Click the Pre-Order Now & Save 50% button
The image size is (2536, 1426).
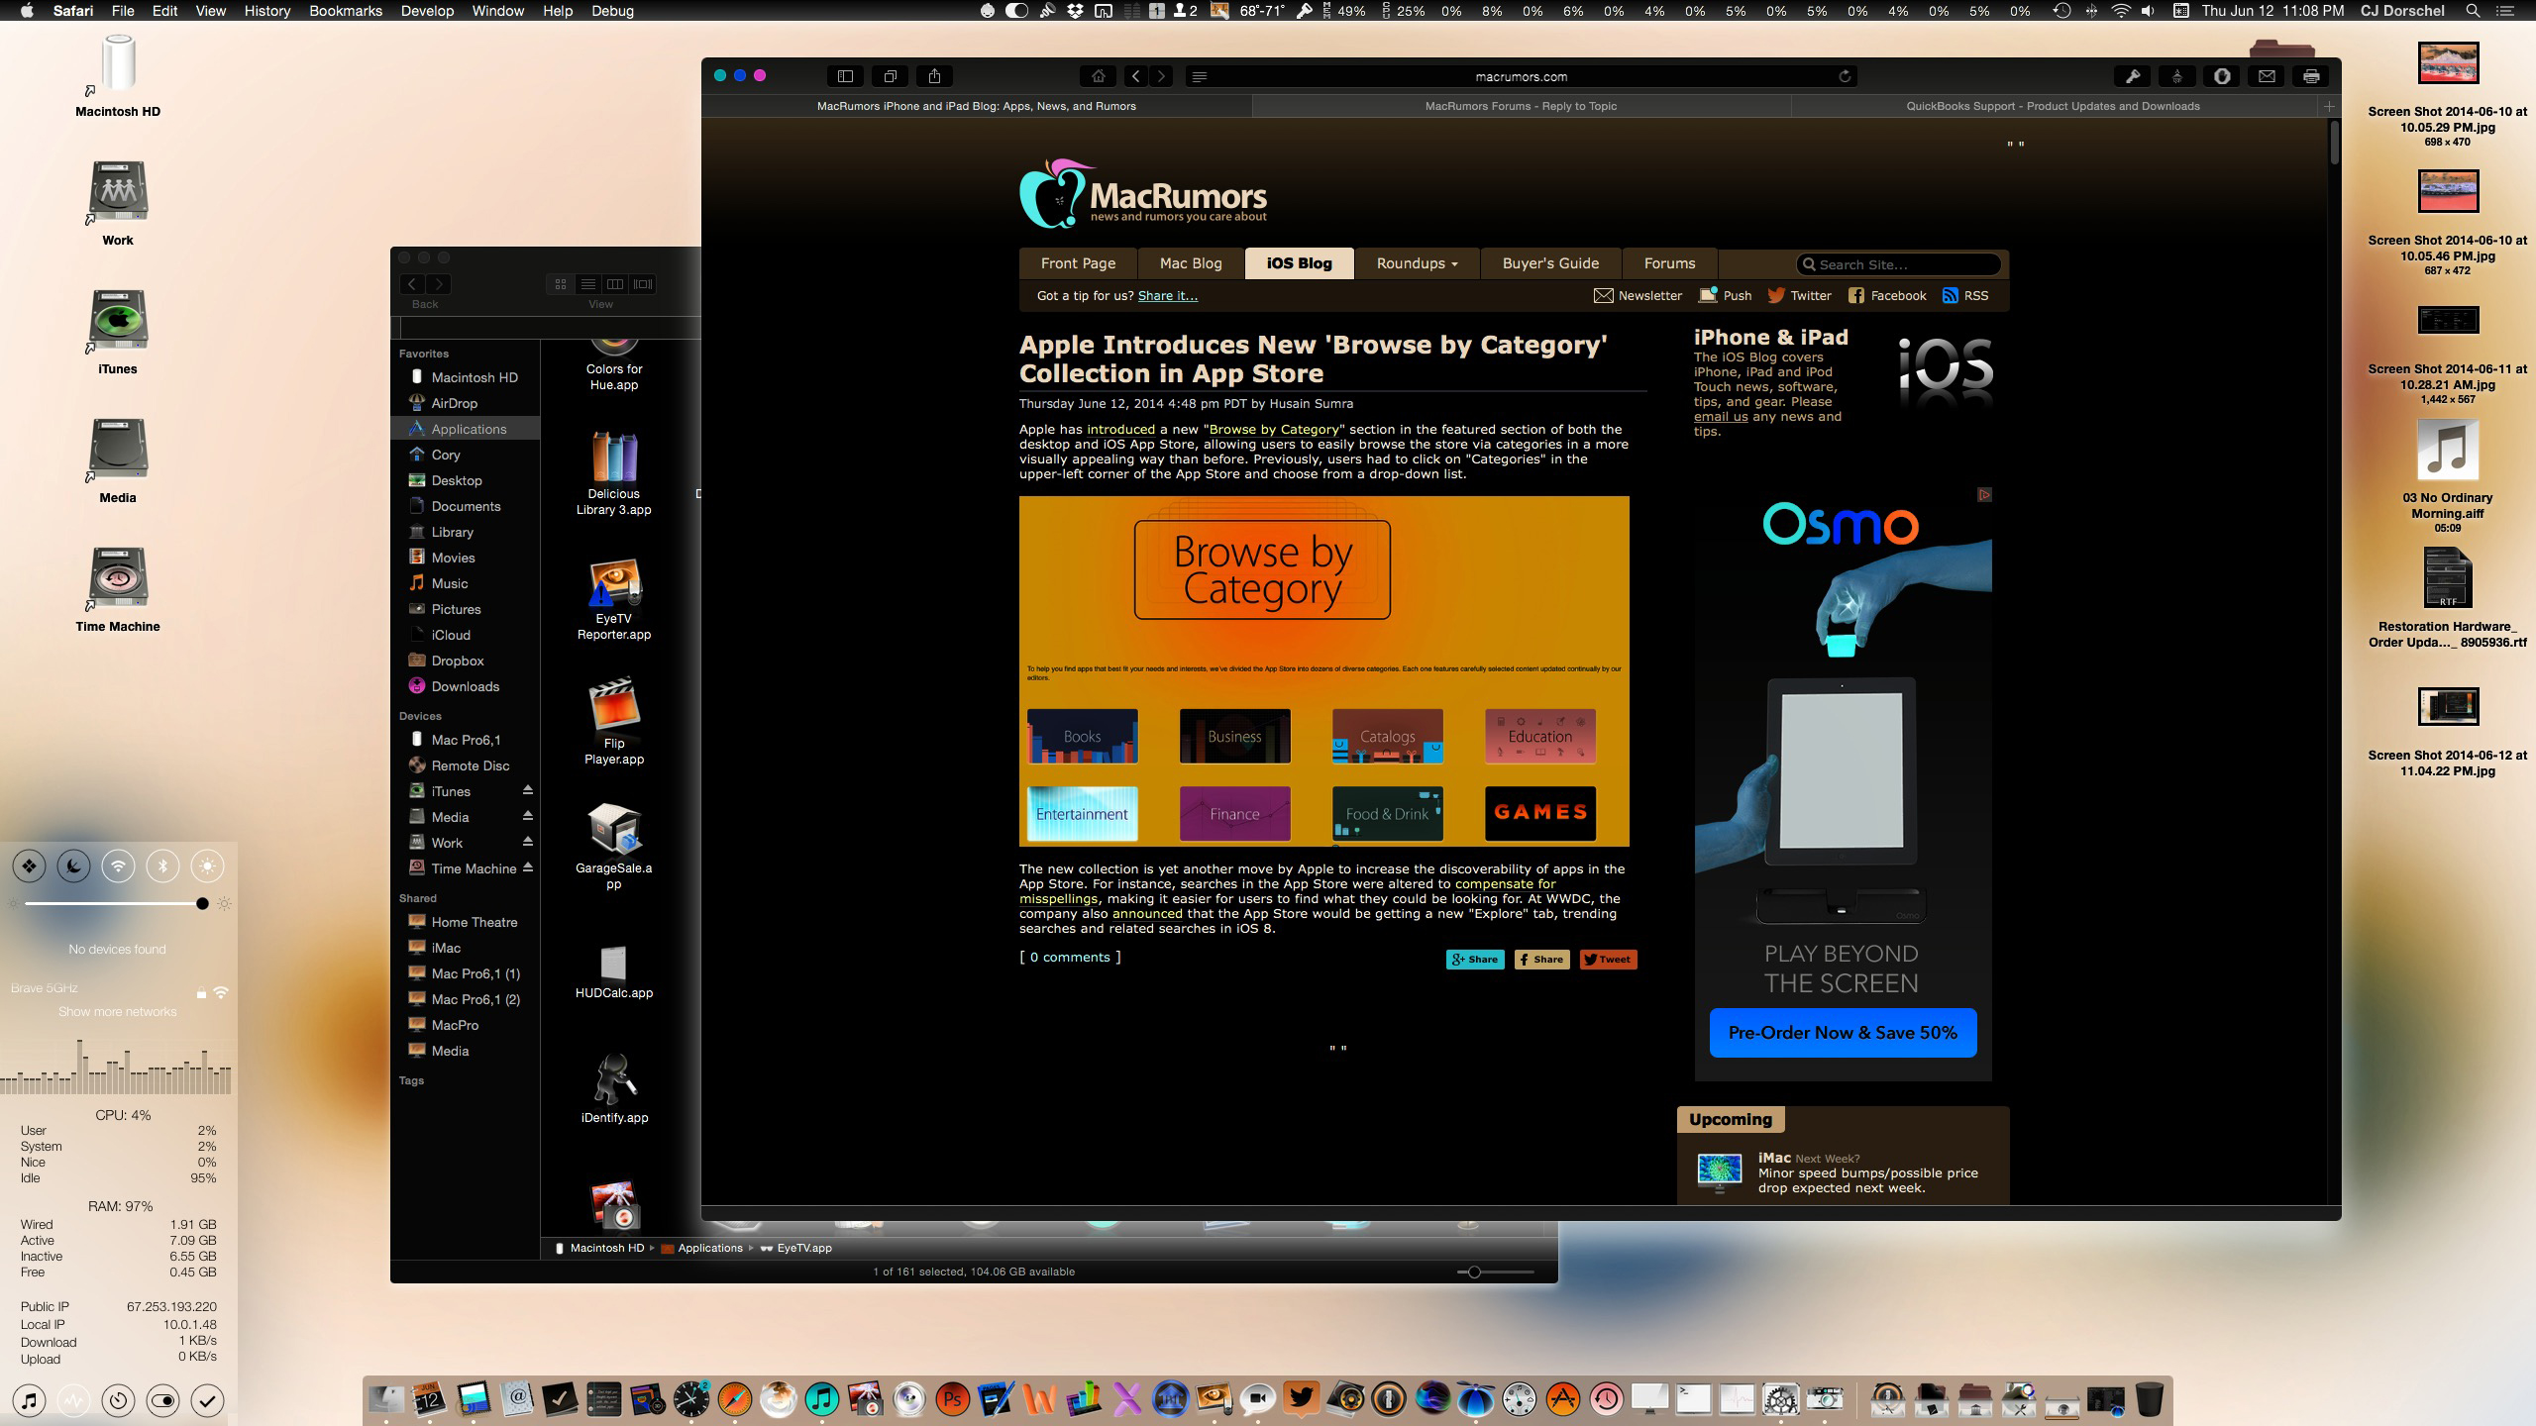click(1843, 1033)
